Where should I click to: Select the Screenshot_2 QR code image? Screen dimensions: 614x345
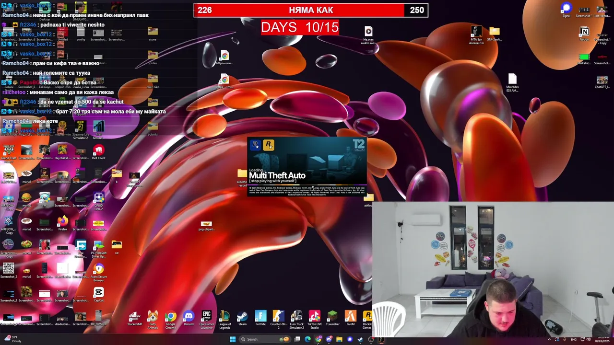click(9, 271)
